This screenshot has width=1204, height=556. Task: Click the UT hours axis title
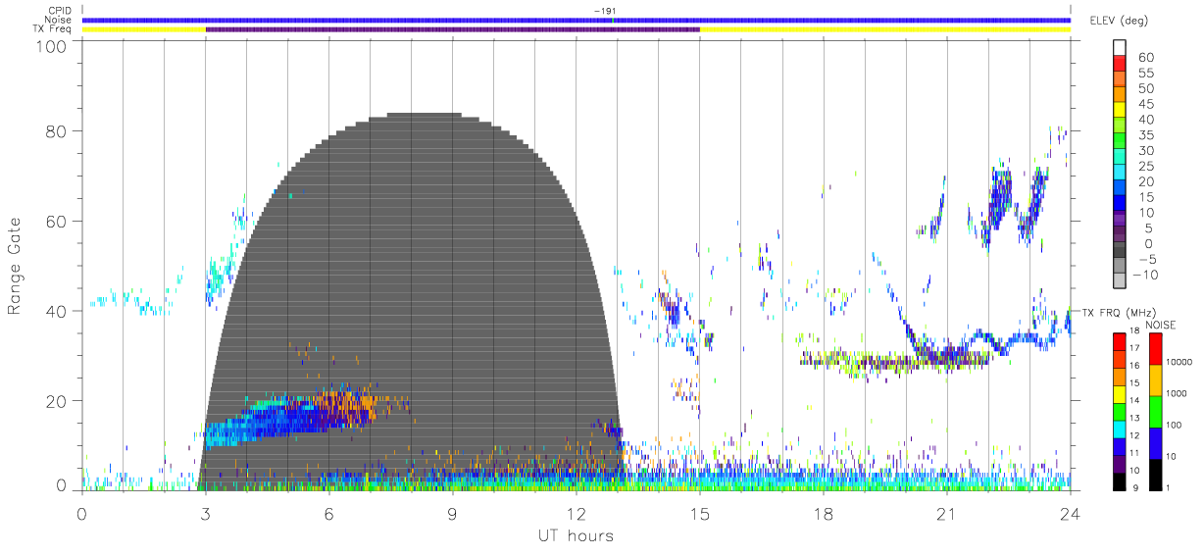coord(576,535)
